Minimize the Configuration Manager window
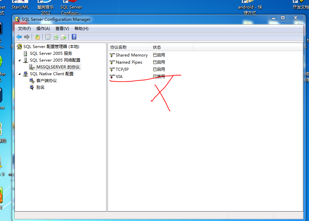 pyautogui.click(x=274, y=18)
